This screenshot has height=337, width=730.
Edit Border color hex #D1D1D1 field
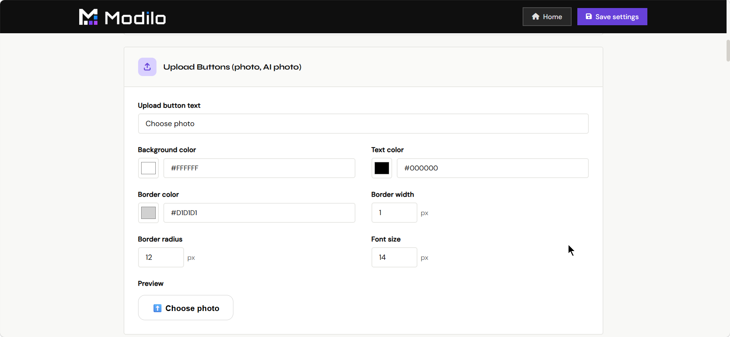click(x=259, y=213)
